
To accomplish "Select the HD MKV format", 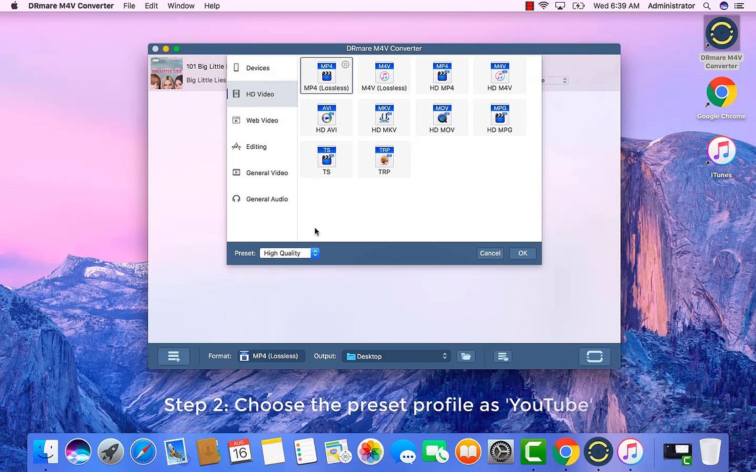I will pos(385,117).
